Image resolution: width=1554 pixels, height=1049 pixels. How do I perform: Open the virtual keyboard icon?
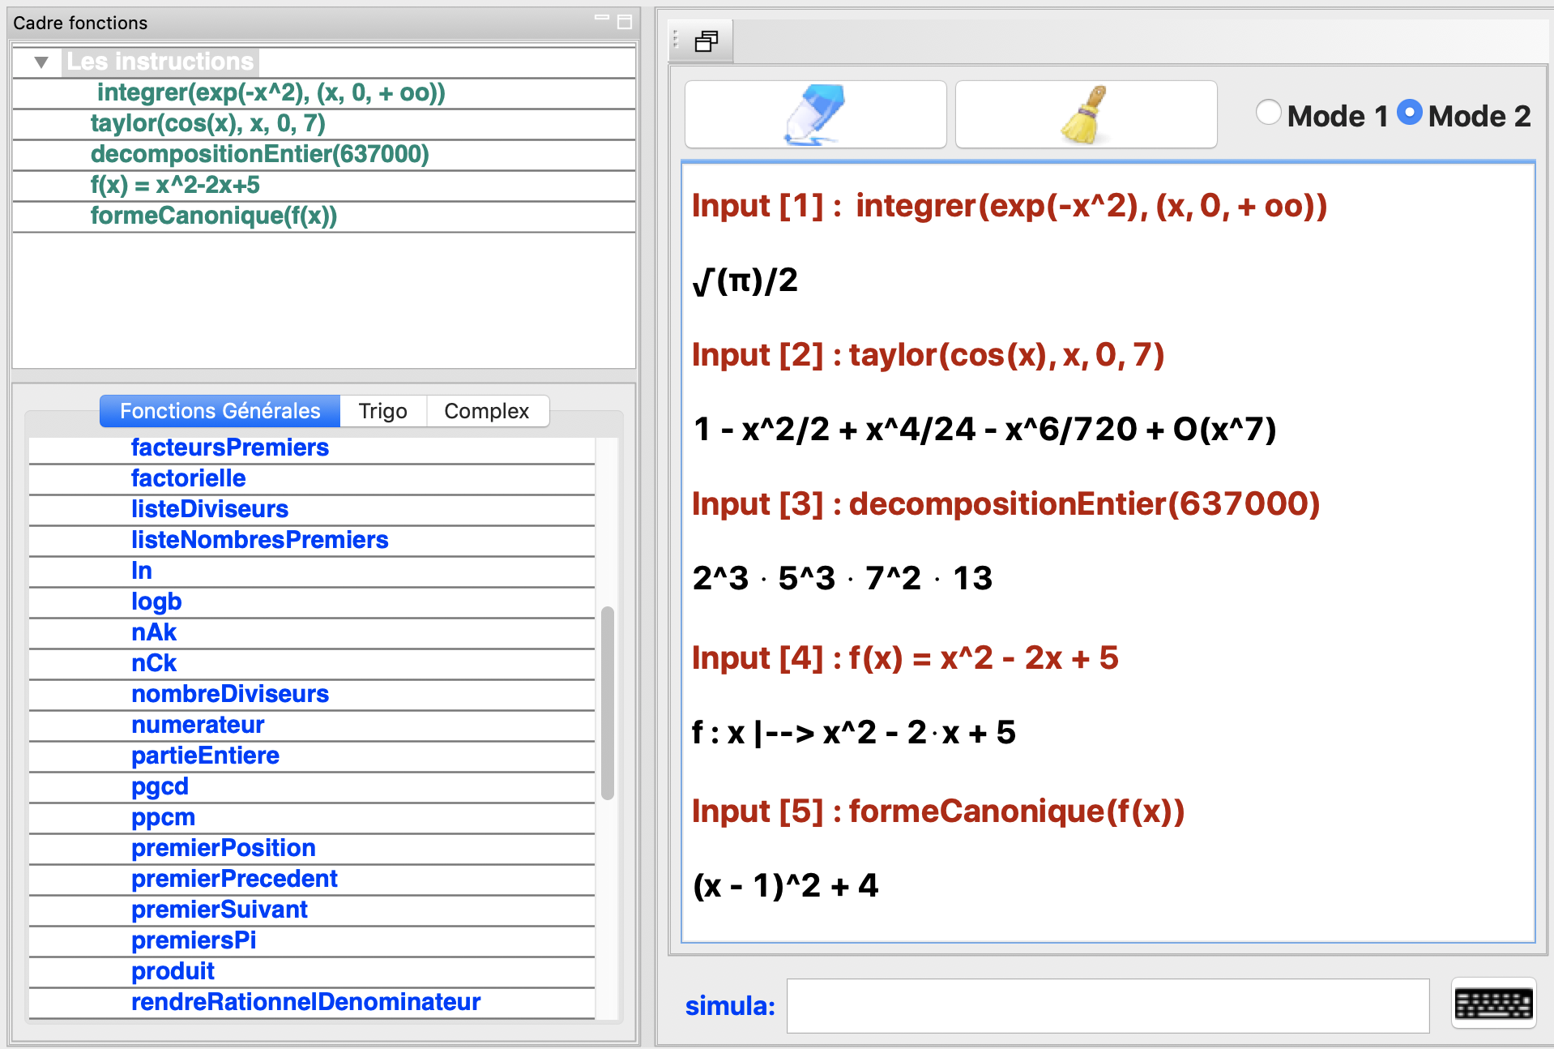pos(1493,1004)
